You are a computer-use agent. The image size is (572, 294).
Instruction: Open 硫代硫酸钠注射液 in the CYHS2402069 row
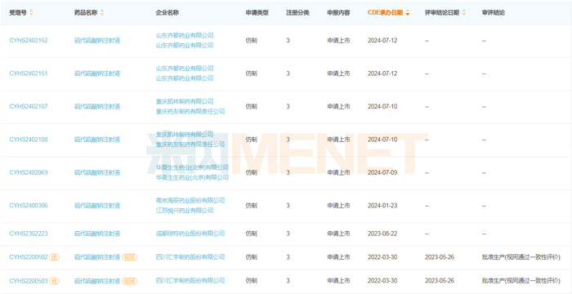point(97,172)
